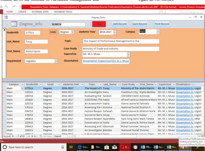This screenshot has width=205, height=151.
Task: Click the taskbar icon showing the number 9
Action: click(135, 147)
